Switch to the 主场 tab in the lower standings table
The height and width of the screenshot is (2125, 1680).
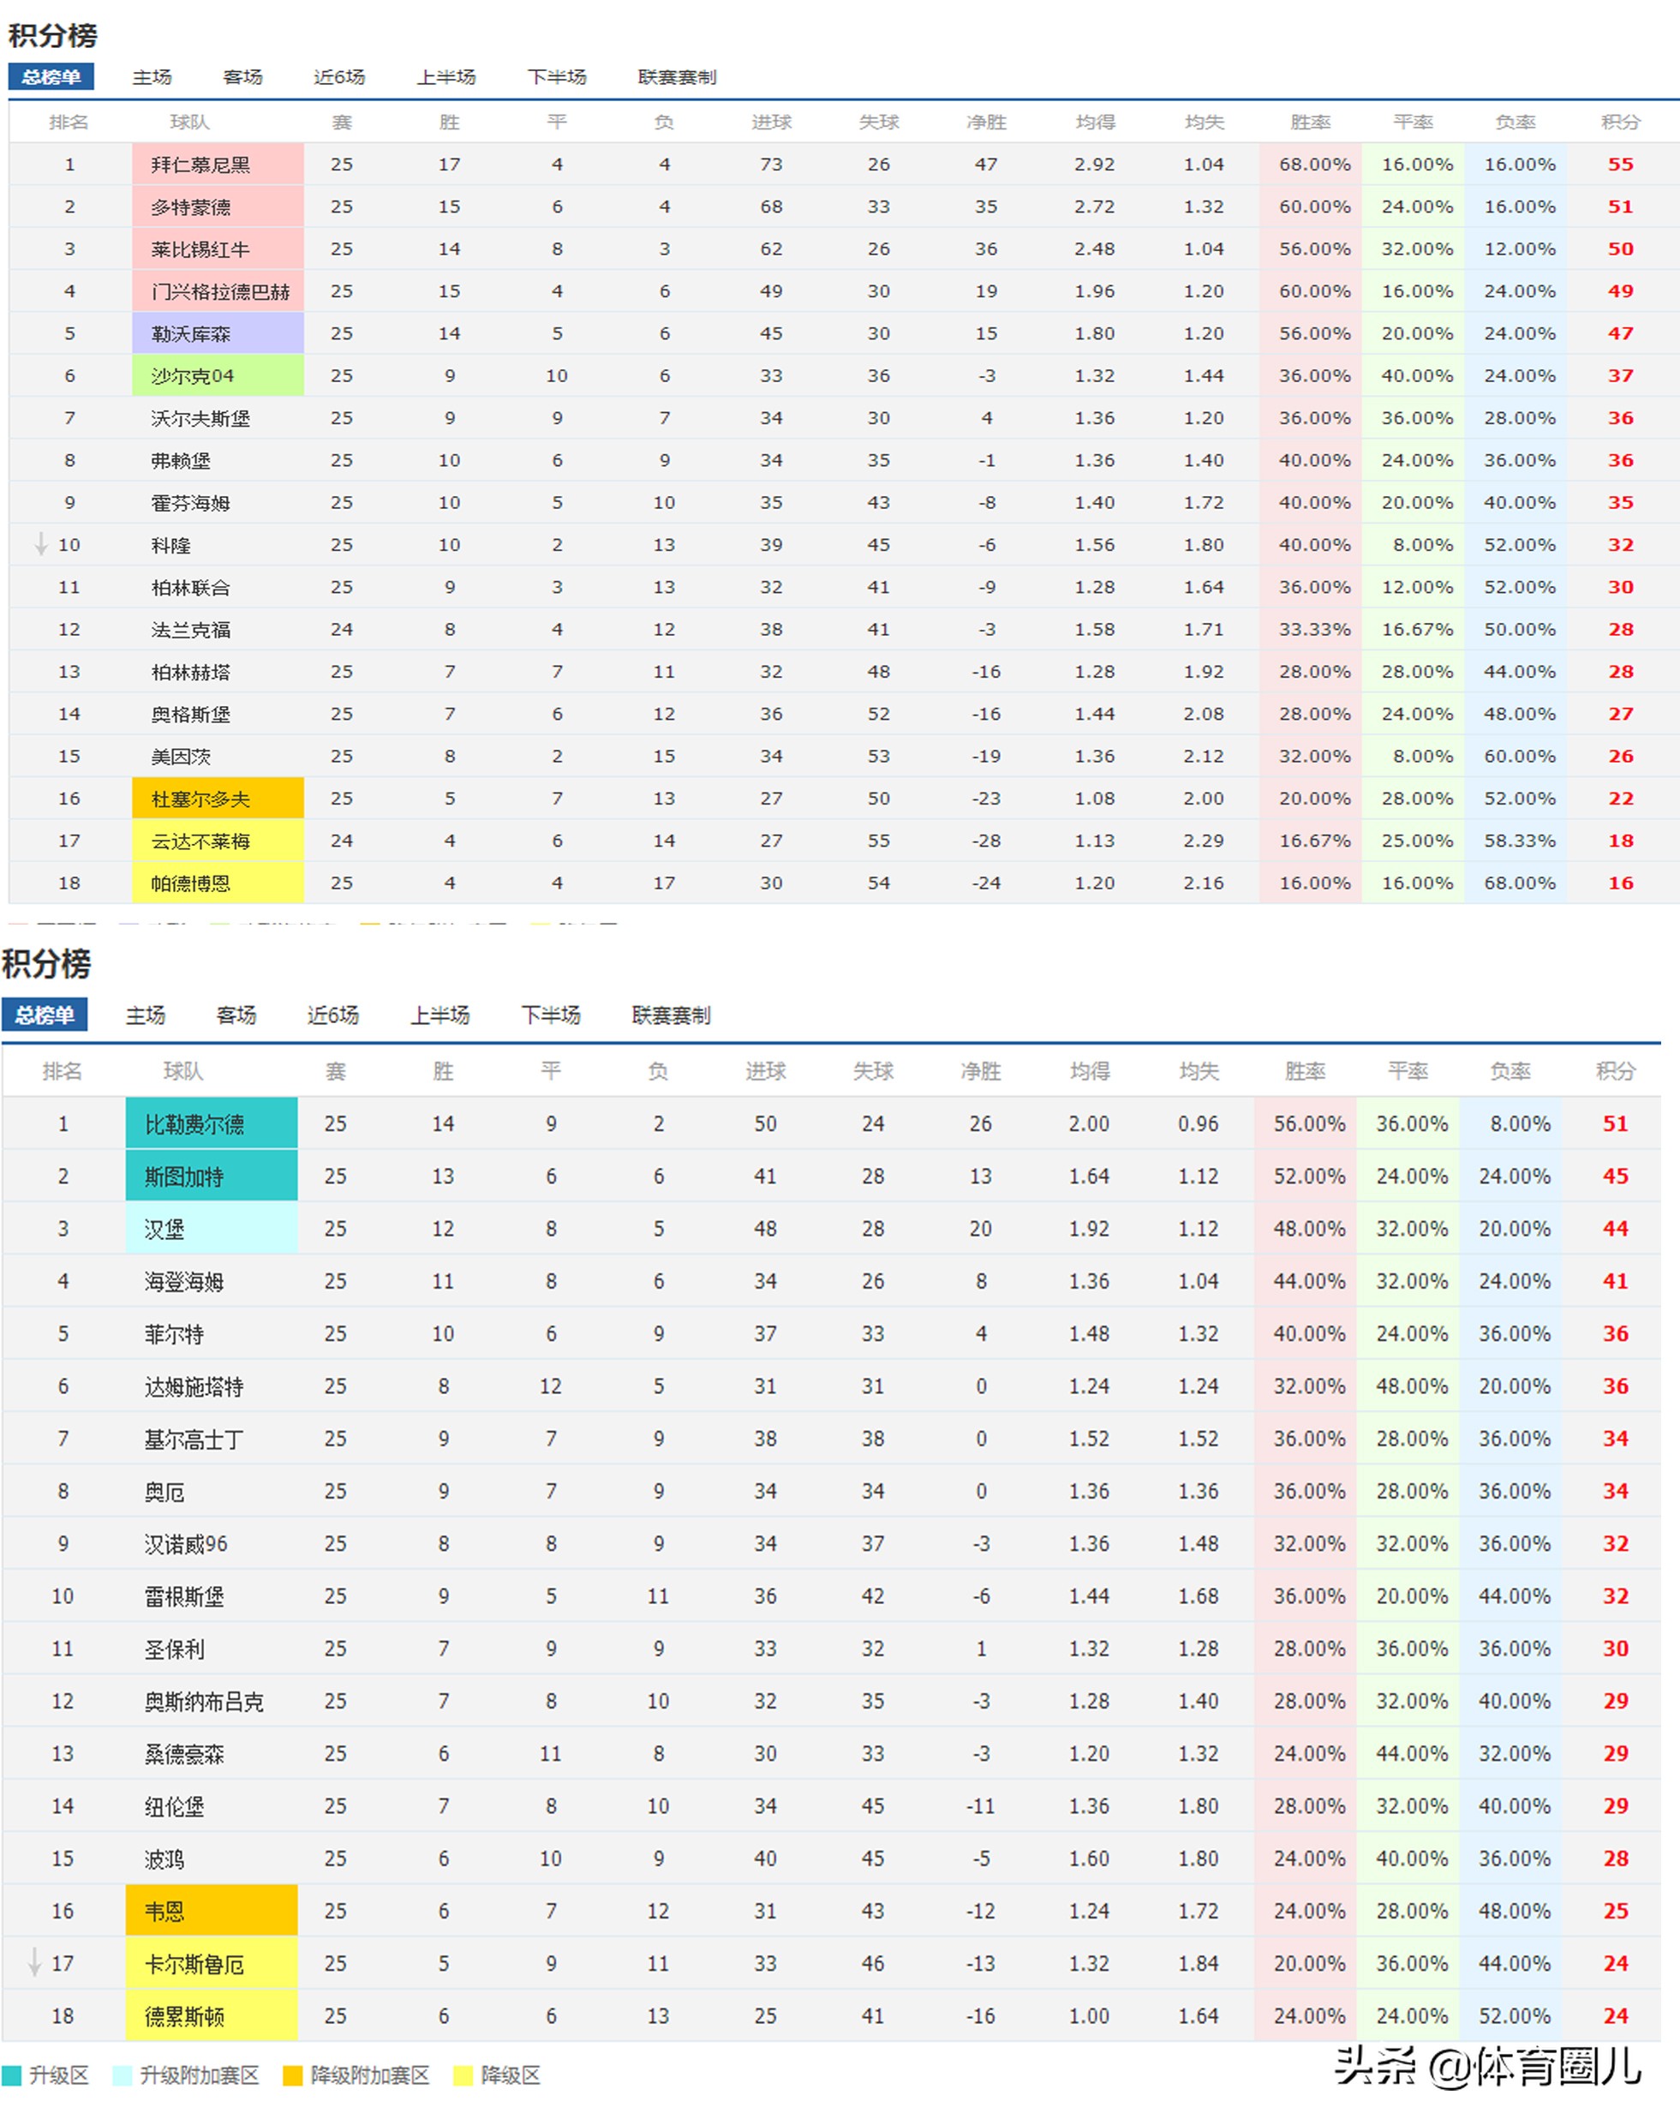(x=146, y=1015)
